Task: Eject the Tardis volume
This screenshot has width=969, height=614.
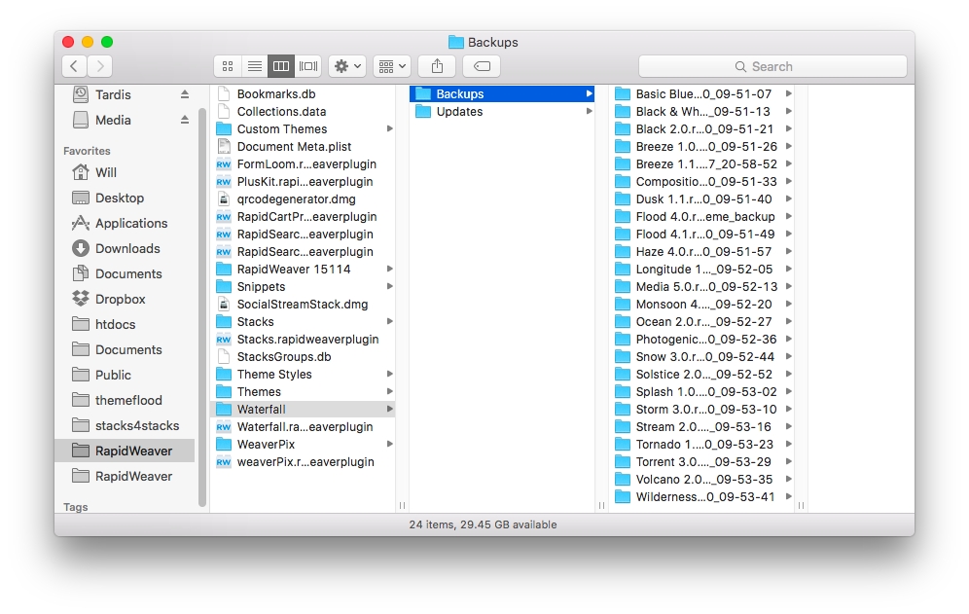Action: 184,94
